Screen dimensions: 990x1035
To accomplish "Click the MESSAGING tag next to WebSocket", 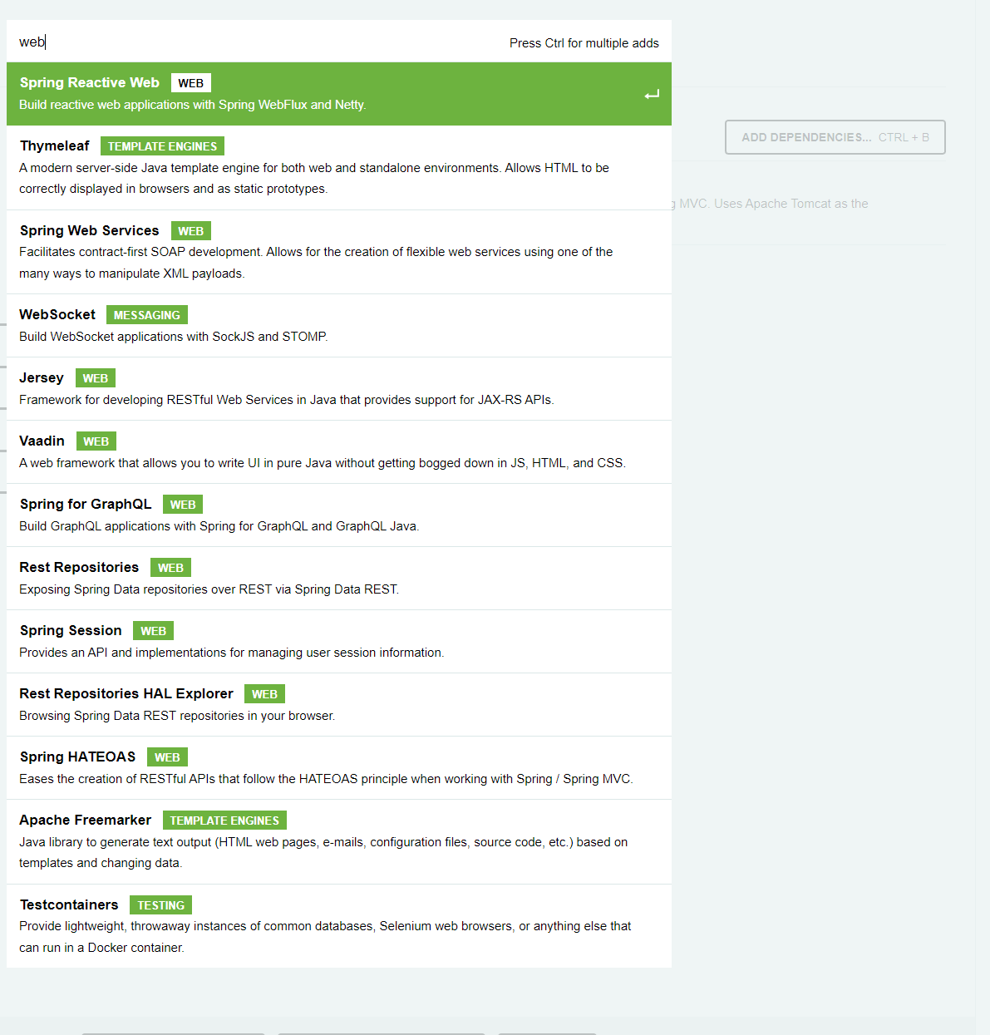I will click(x=147, y=315).
